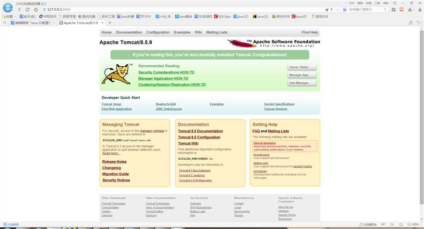Open the Tomcat Wiki link in Documentation box
424x229 pixels.
(x=188, y=144)
